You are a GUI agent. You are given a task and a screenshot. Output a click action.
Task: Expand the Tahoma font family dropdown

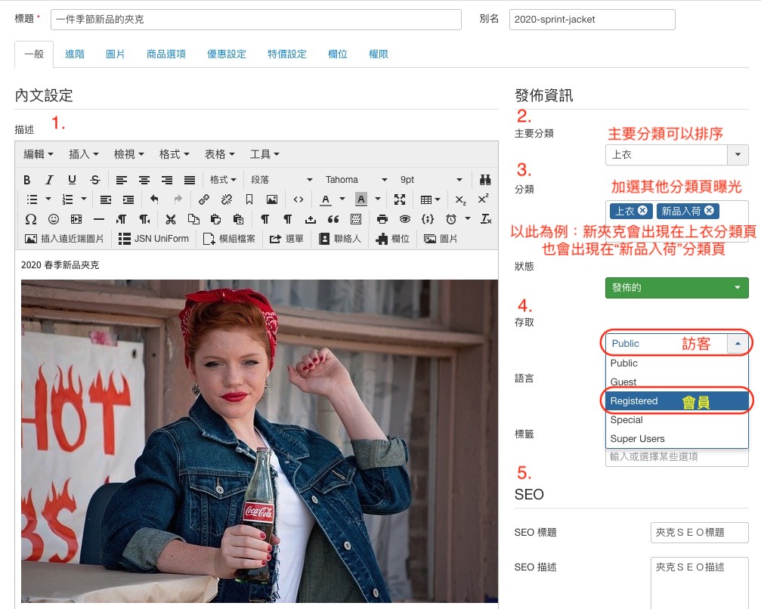click(x=354, y=180)
